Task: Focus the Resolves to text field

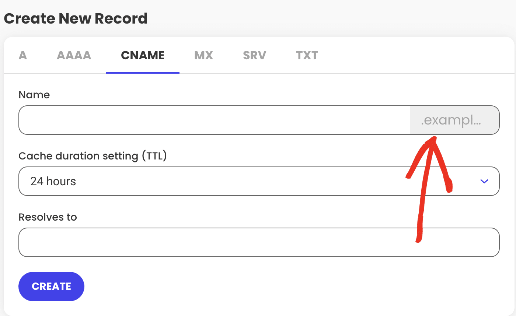Action: pos(258,242)
